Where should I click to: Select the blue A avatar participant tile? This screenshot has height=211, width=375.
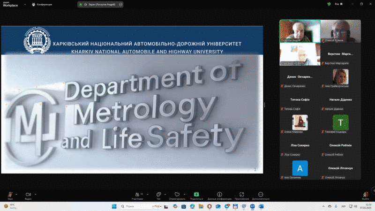click(x=300, y=168)
